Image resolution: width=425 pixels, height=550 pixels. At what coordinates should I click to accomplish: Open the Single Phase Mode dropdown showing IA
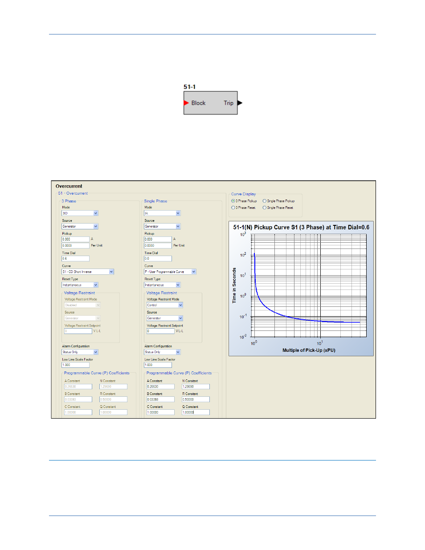162,213
